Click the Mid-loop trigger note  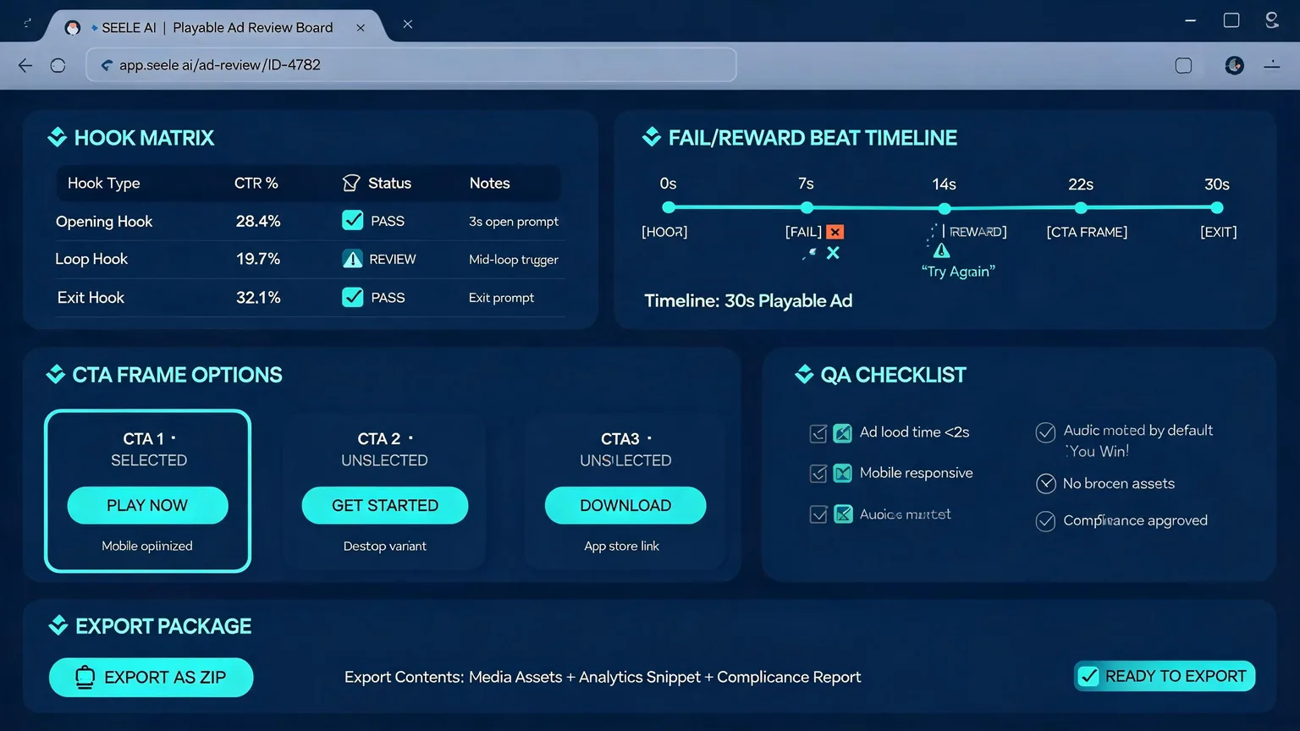pos(514,260)
